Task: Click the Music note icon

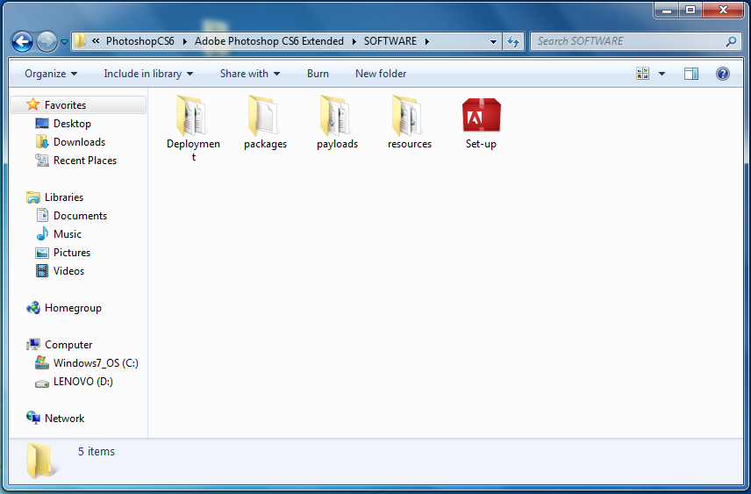Action: 42,233
